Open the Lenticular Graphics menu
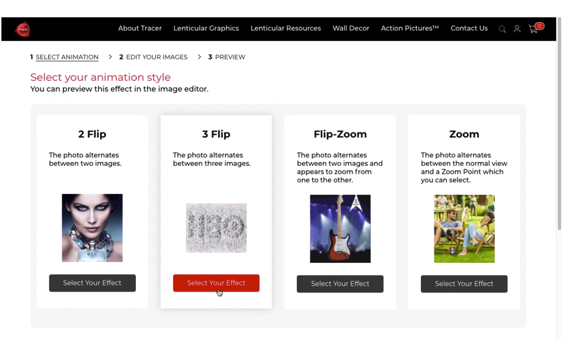The width and height of the screenshot is (562, 340). tap(206, 28)
